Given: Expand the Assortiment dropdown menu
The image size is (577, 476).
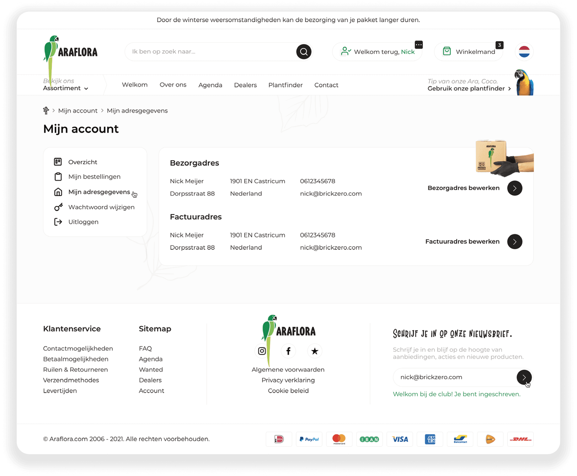Looking at the screenshot, I should click(66, 88).
